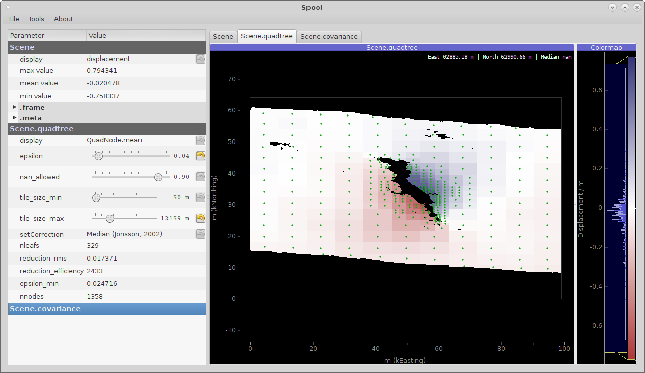Select the nleafs value 329

92,246
